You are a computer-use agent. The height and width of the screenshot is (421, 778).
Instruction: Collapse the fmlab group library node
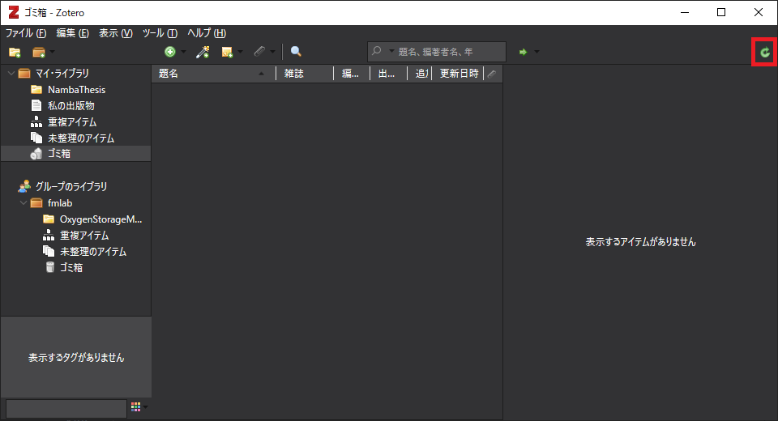pyautogui.click(x=24, y=203)
